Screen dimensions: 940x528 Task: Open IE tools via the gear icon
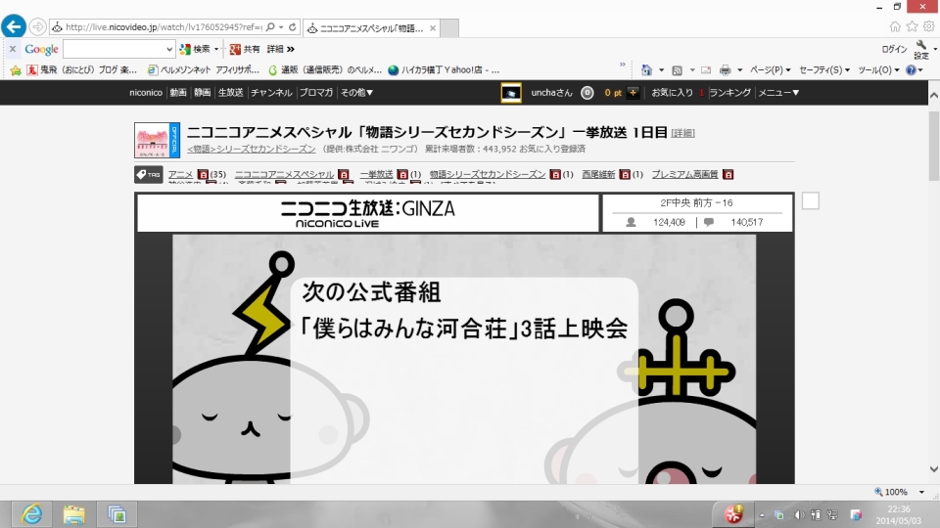tap(928, 26)
